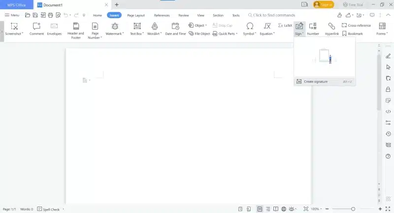Undo the last action
The height and width of the screenshot is (213, 394).
(x=66, y=15)
